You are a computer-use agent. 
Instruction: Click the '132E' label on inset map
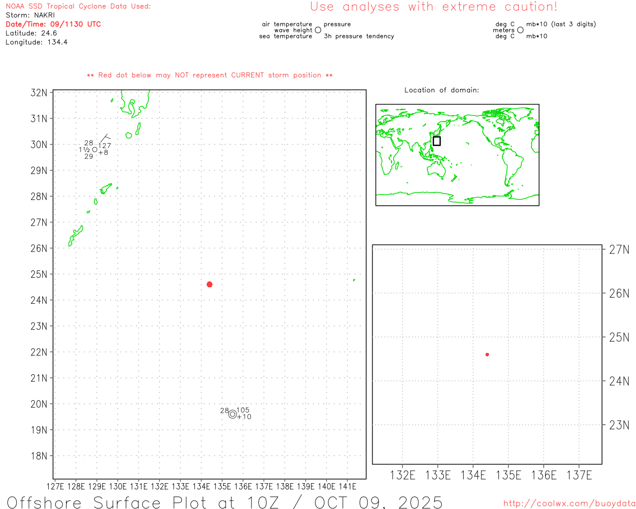[402, 475]
